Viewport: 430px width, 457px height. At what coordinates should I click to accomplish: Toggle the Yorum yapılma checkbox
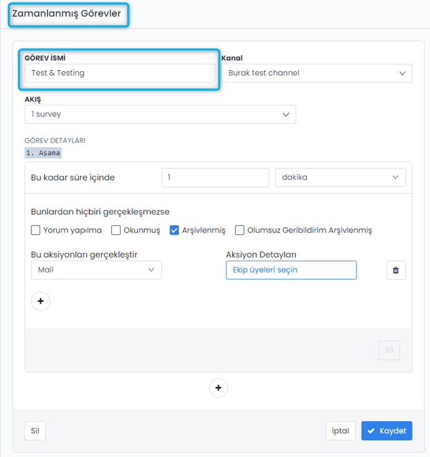click(36, 230)
